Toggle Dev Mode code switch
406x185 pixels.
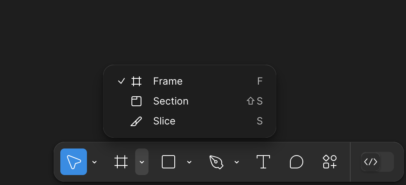click(x=371, y=162)
